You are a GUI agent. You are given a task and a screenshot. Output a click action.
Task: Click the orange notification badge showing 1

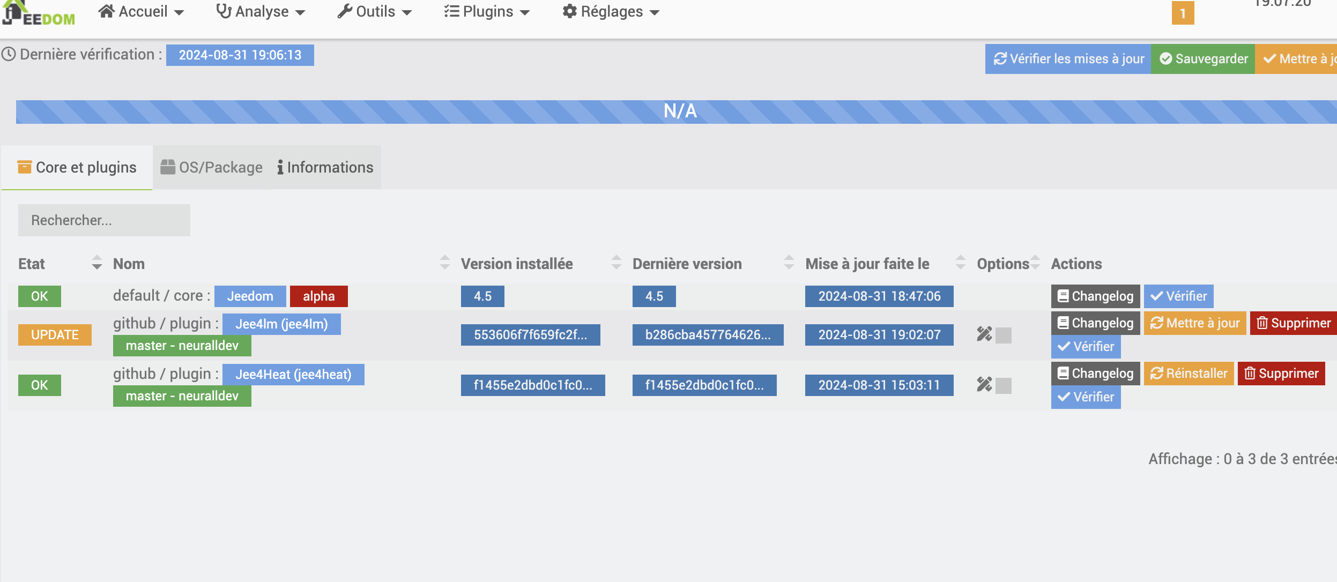point(1183,13)
